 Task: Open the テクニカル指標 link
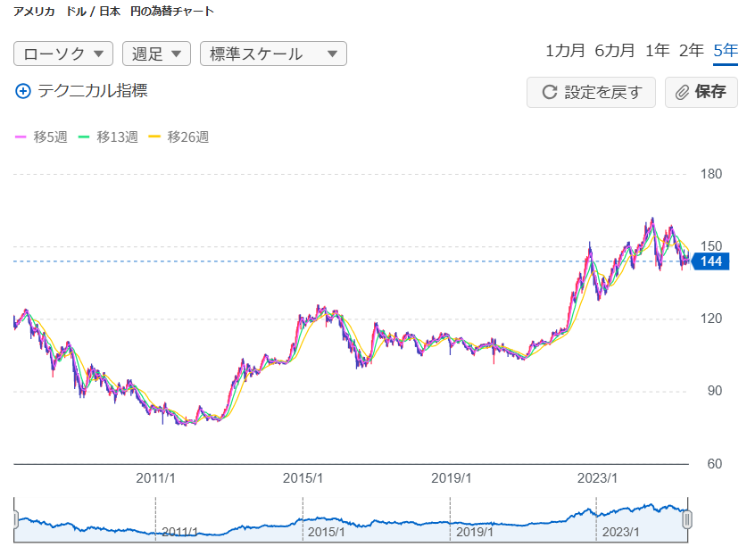click(92, 91)
